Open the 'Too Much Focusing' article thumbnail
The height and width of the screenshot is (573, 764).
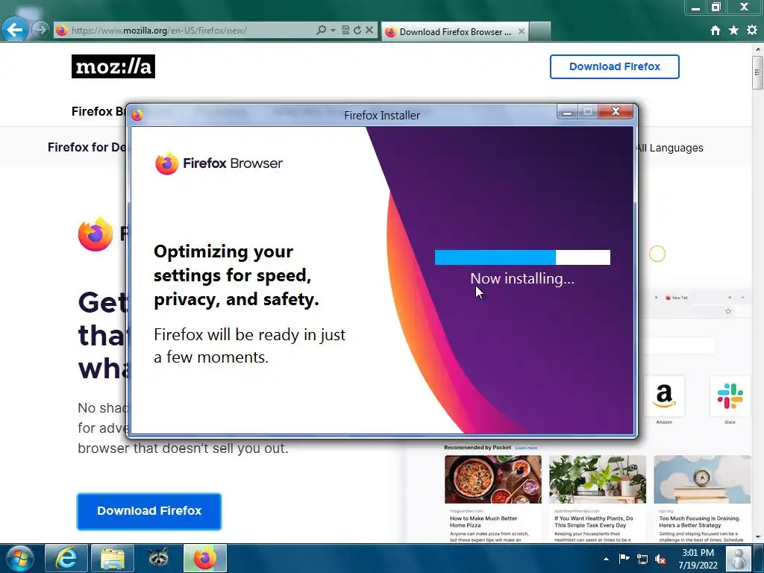click(702, 480)
